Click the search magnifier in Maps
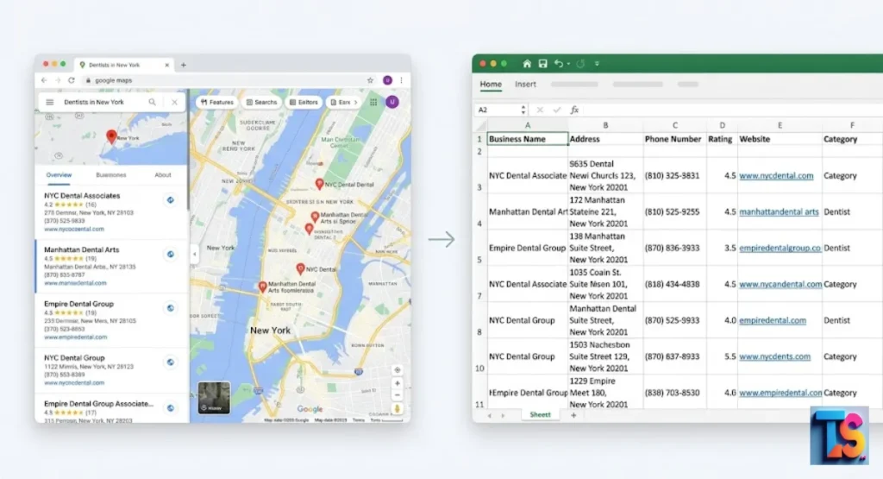The image size is (883, 479). [x=152, y=102]
